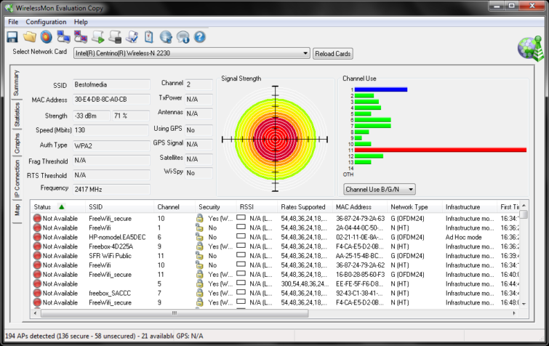
Task: Click the Strength field showing -33 dBm
Action: pos(91,116)
